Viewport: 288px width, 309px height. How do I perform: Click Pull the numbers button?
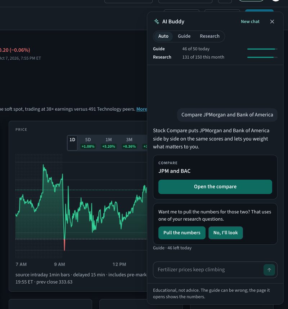pos(182,233)
